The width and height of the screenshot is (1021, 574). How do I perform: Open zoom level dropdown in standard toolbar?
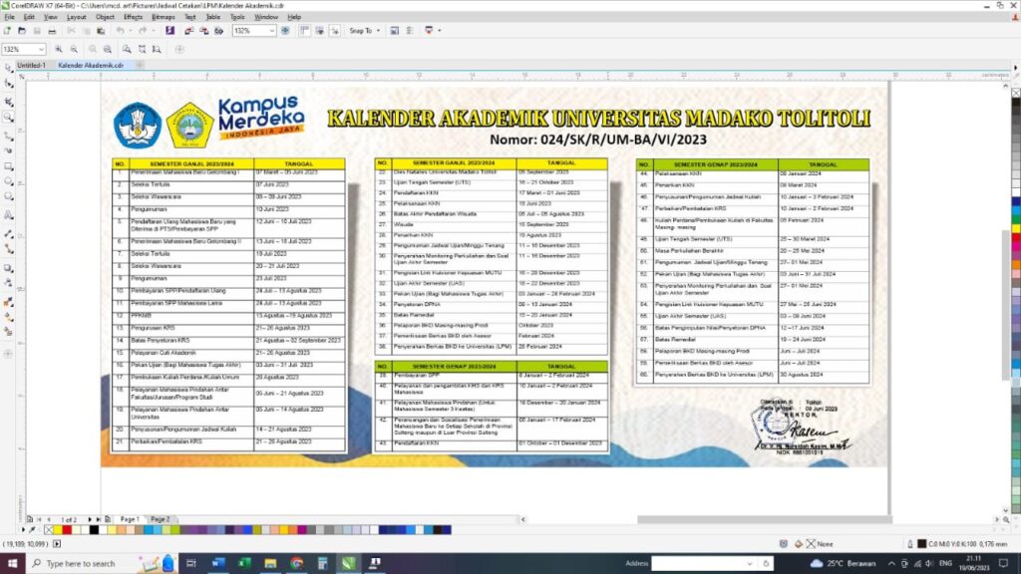272,31
